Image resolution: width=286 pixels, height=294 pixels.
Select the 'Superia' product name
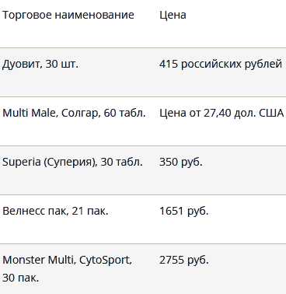point(22,162)
